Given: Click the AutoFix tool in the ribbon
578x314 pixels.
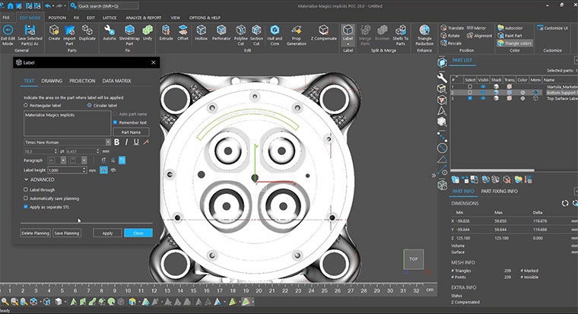Looking at the screenshot, I should pyautogui.click(x=110, y=32).
